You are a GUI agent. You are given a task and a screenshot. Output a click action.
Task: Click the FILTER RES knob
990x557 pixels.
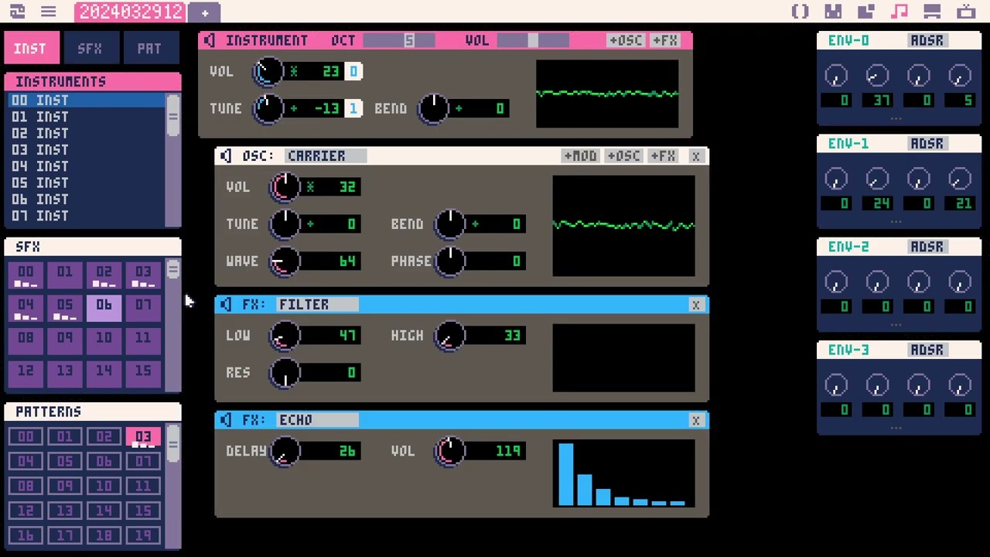pos(285,373)
